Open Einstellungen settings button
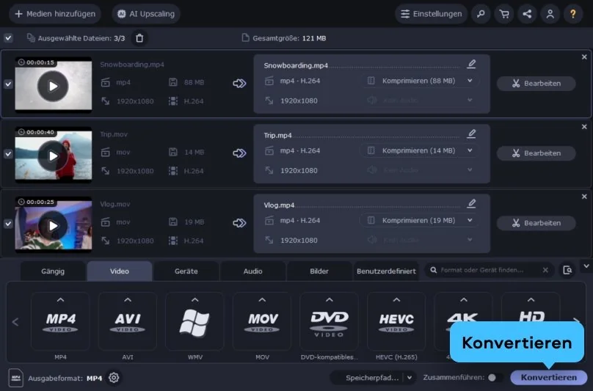The width and height of the screenshot is (593, 391). coord(431,14)
